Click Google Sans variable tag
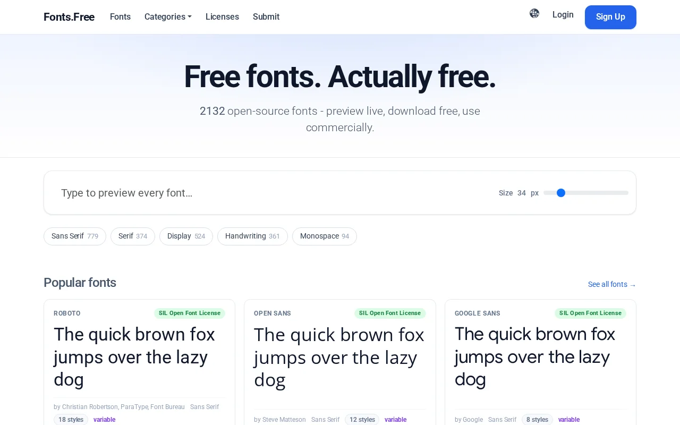The width and height of the screenshot is (680, 425). [x=569, y=420]
